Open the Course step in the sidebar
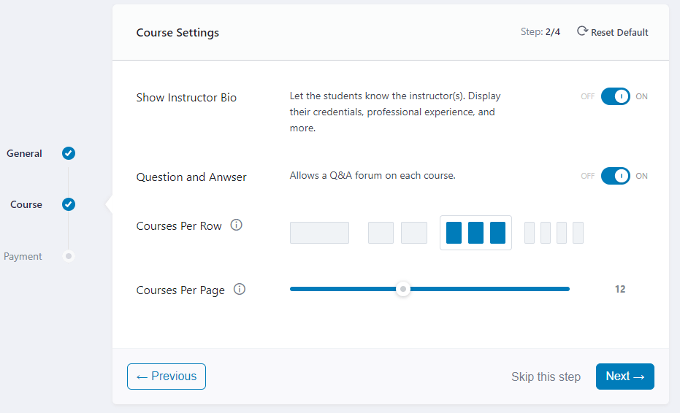The width and height of the screenshot is (680, 413). click(26, 204)
